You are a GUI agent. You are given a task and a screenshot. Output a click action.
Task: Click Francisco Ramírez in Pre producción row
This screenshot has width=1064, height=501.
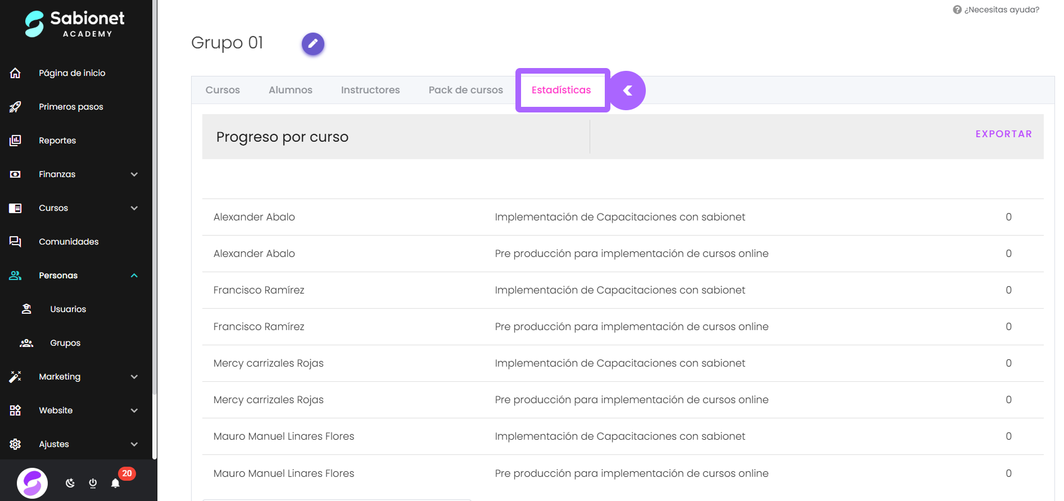pyautogui.click(x=259, y=327)
